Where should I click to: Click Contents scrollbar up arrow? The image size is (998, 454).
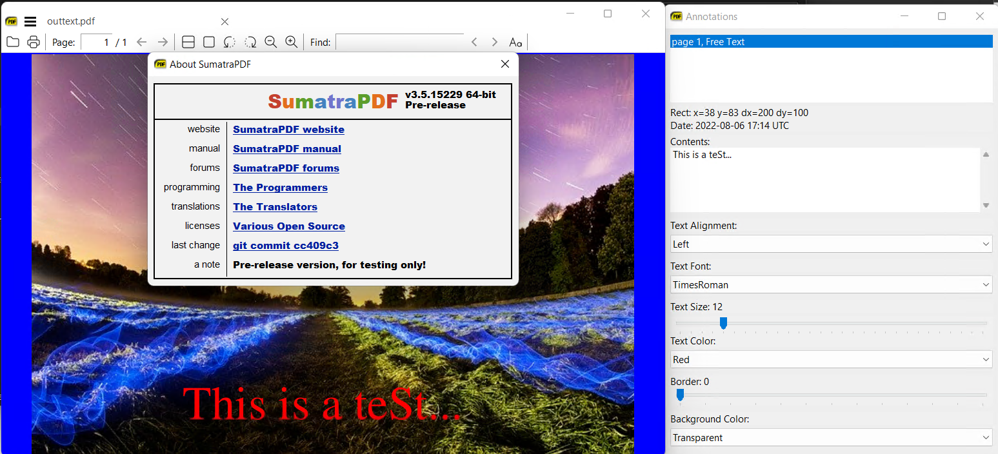click(x=986, y=155)
